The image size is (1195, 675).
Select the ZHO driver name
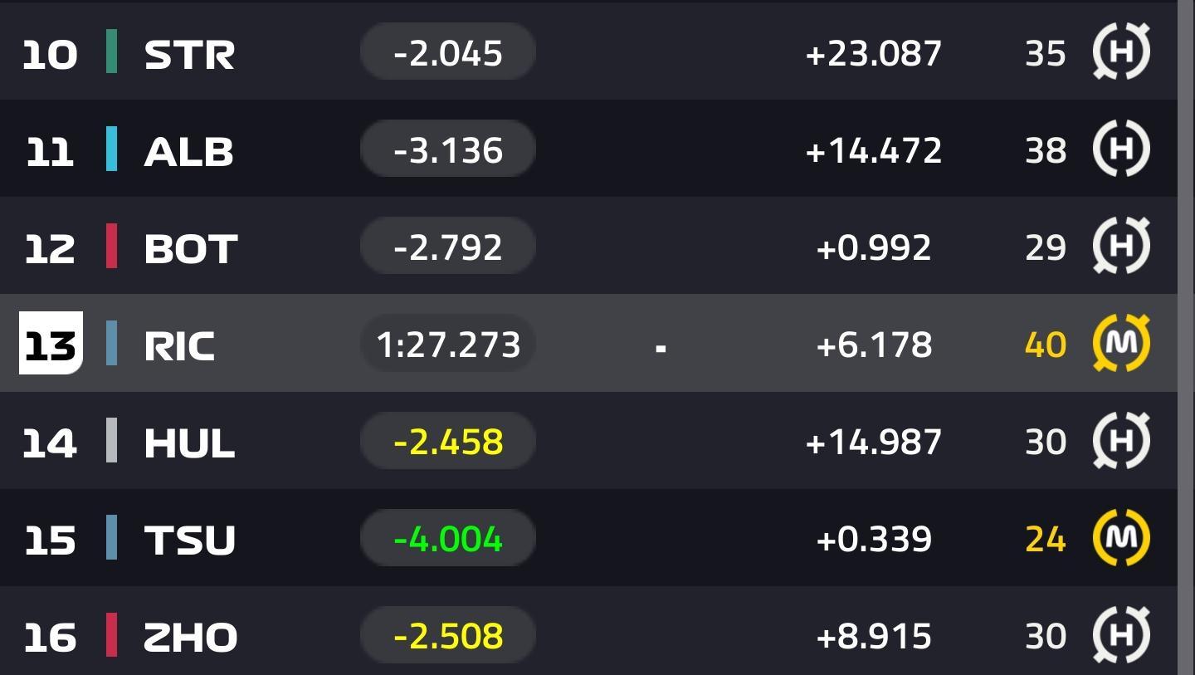click(x=191, y=637)
